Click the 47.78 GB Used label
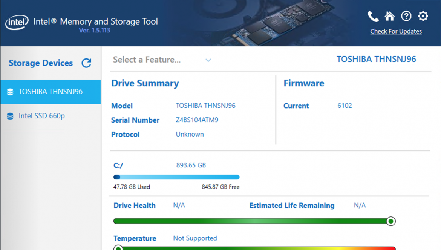The height and width of the screenshot is (250, 441). click(132, 187)
